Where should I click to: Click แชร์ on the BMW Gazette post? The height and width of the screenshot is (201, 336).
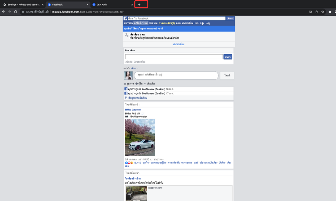click(196, 163)
